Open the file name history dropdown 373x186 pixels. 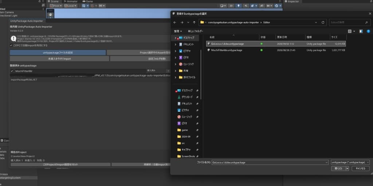coord(326,162)
